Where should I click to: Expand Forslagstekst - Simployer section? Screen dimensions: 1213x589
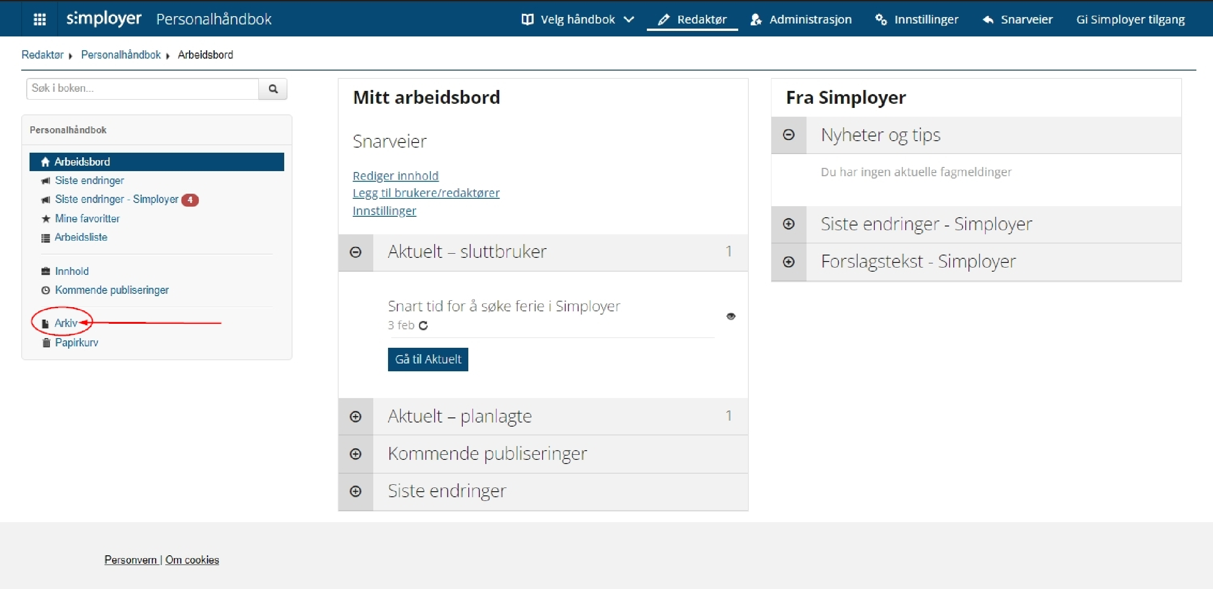(788, 262)
